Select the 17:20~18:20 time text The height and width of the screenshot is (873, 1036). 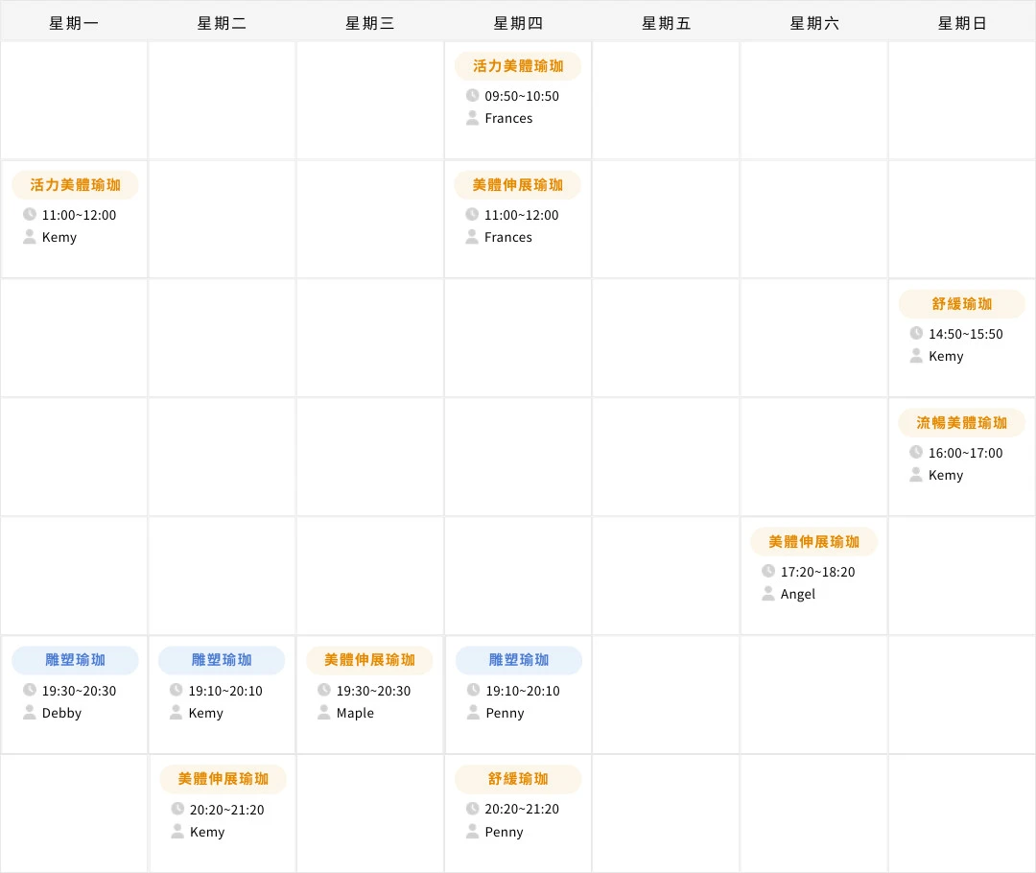[x=818, y=573]
